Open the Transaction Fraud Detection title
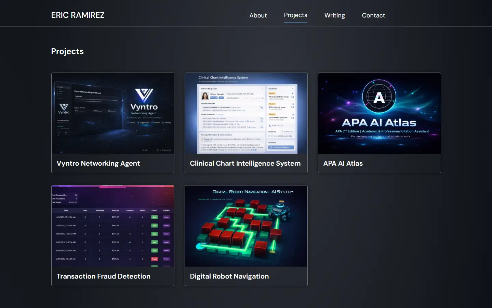The image size is (492, 308). pyautogui.click(x=103, y=276)
